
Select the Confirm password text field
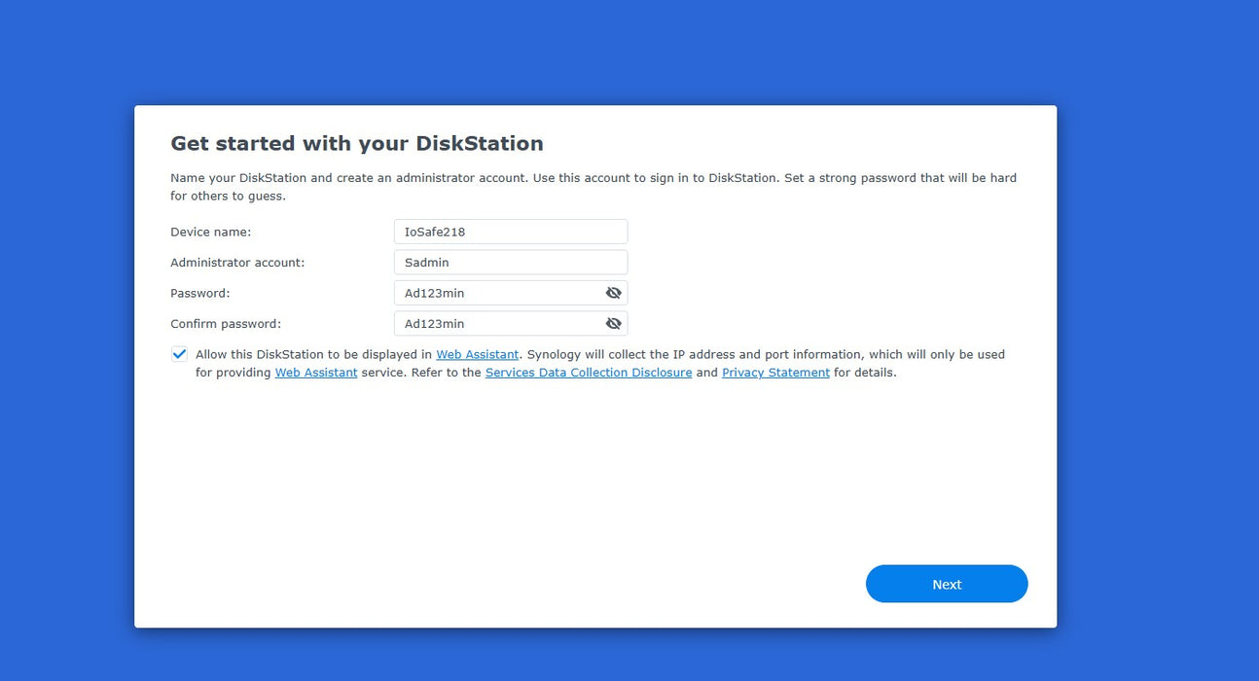(496, 324)
